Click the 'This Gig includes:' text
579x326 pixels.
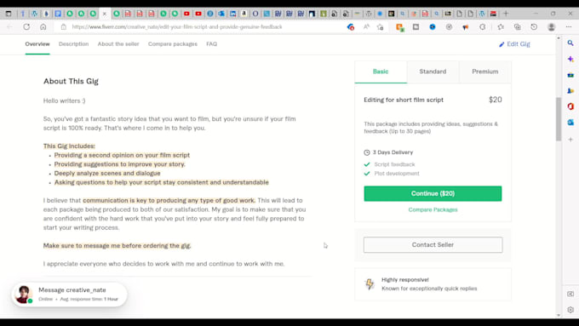[x=69, y=146]
